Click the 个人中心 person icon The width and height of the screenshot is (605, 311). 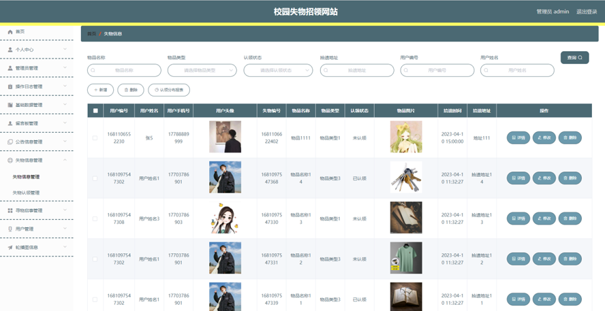pos(10,50)
